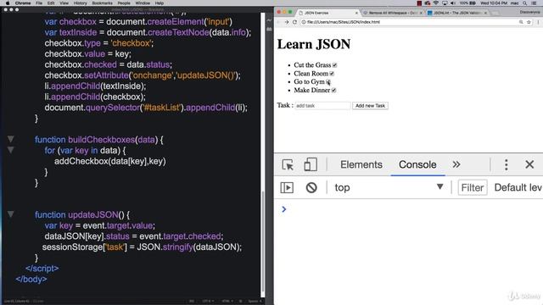Viewport: 543px width, 305px height.
Task: Open the File menu
Action: [39, 3]
